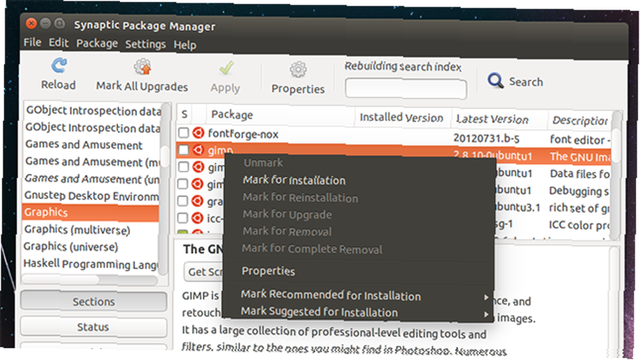The height and width of the screenshot is (360, 640).
Task: Click the font editor description cell
Action: click(x=580, y=140)
